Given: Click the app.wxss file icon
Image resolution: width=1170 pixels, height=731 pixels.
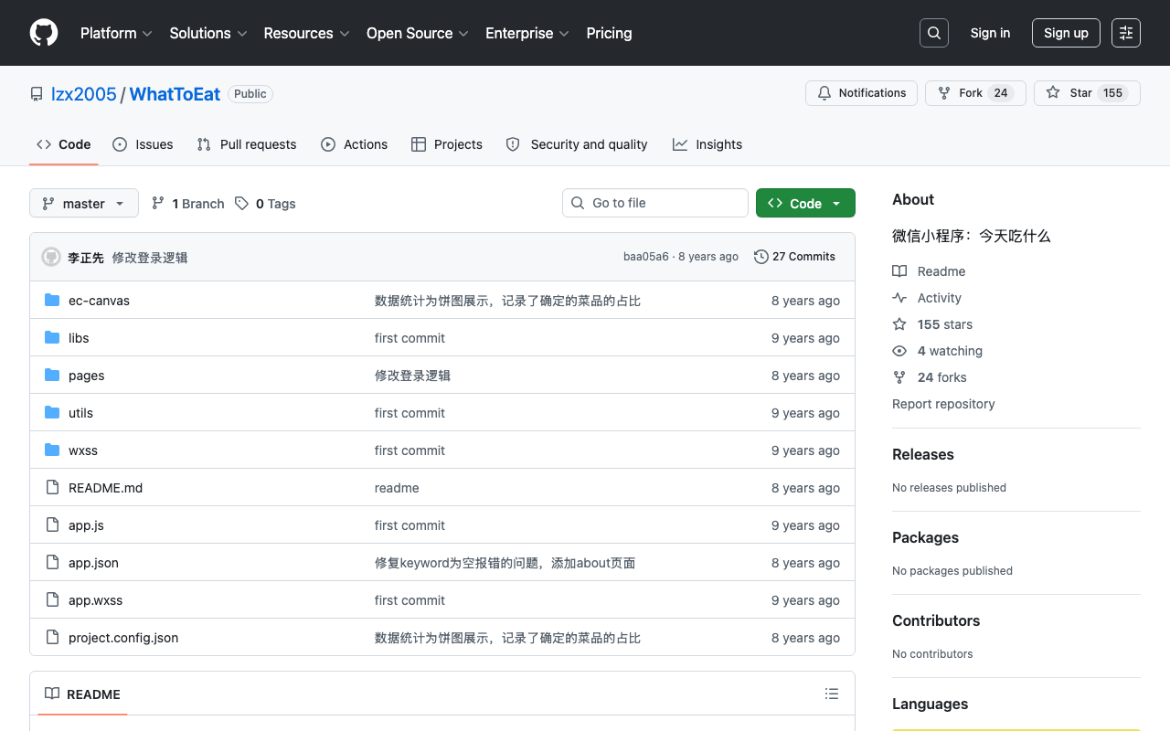Looking at the screenshot, I should [x=52, y=600].
